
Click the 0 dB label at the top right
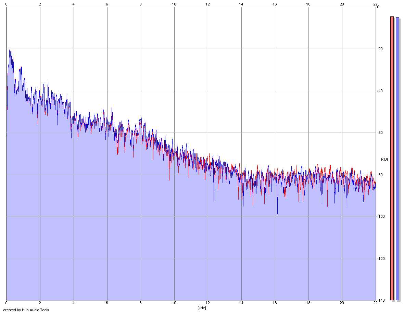coord(378,7)
